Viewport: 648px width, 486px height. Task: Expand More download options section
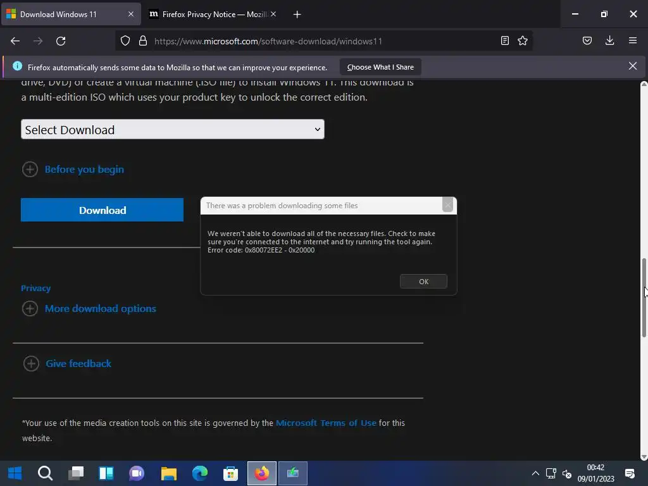click(89, 309)
